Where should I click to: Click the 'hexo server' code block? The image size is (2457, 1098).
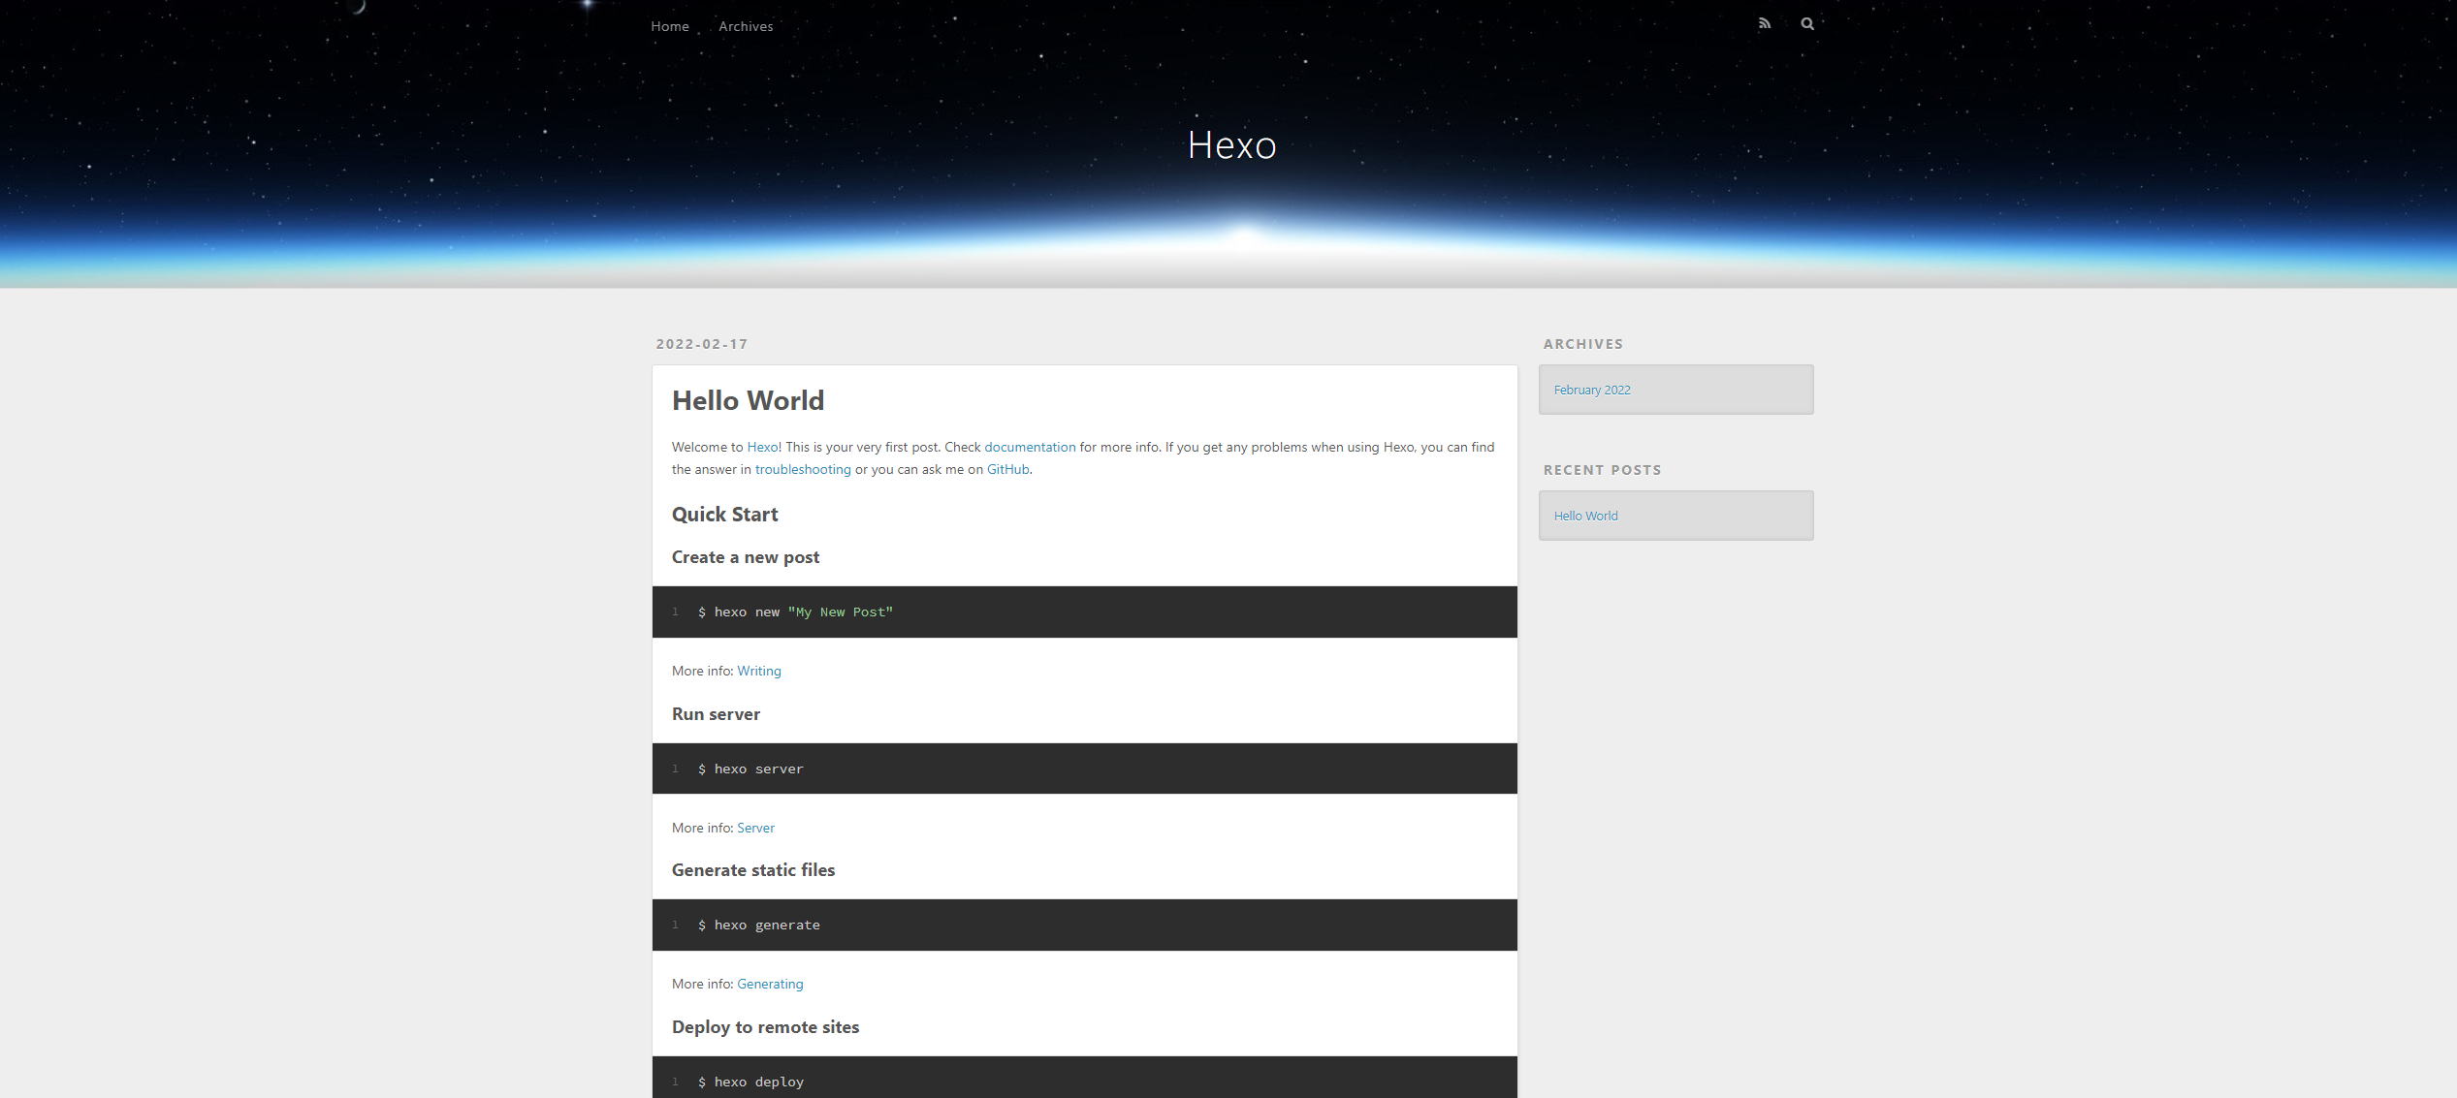click(1083, 769)
